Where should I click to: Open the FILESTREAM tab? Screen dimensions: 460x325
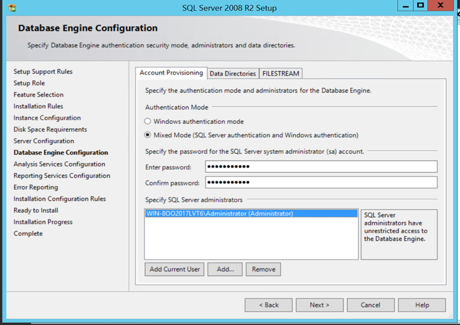point(281,73)
